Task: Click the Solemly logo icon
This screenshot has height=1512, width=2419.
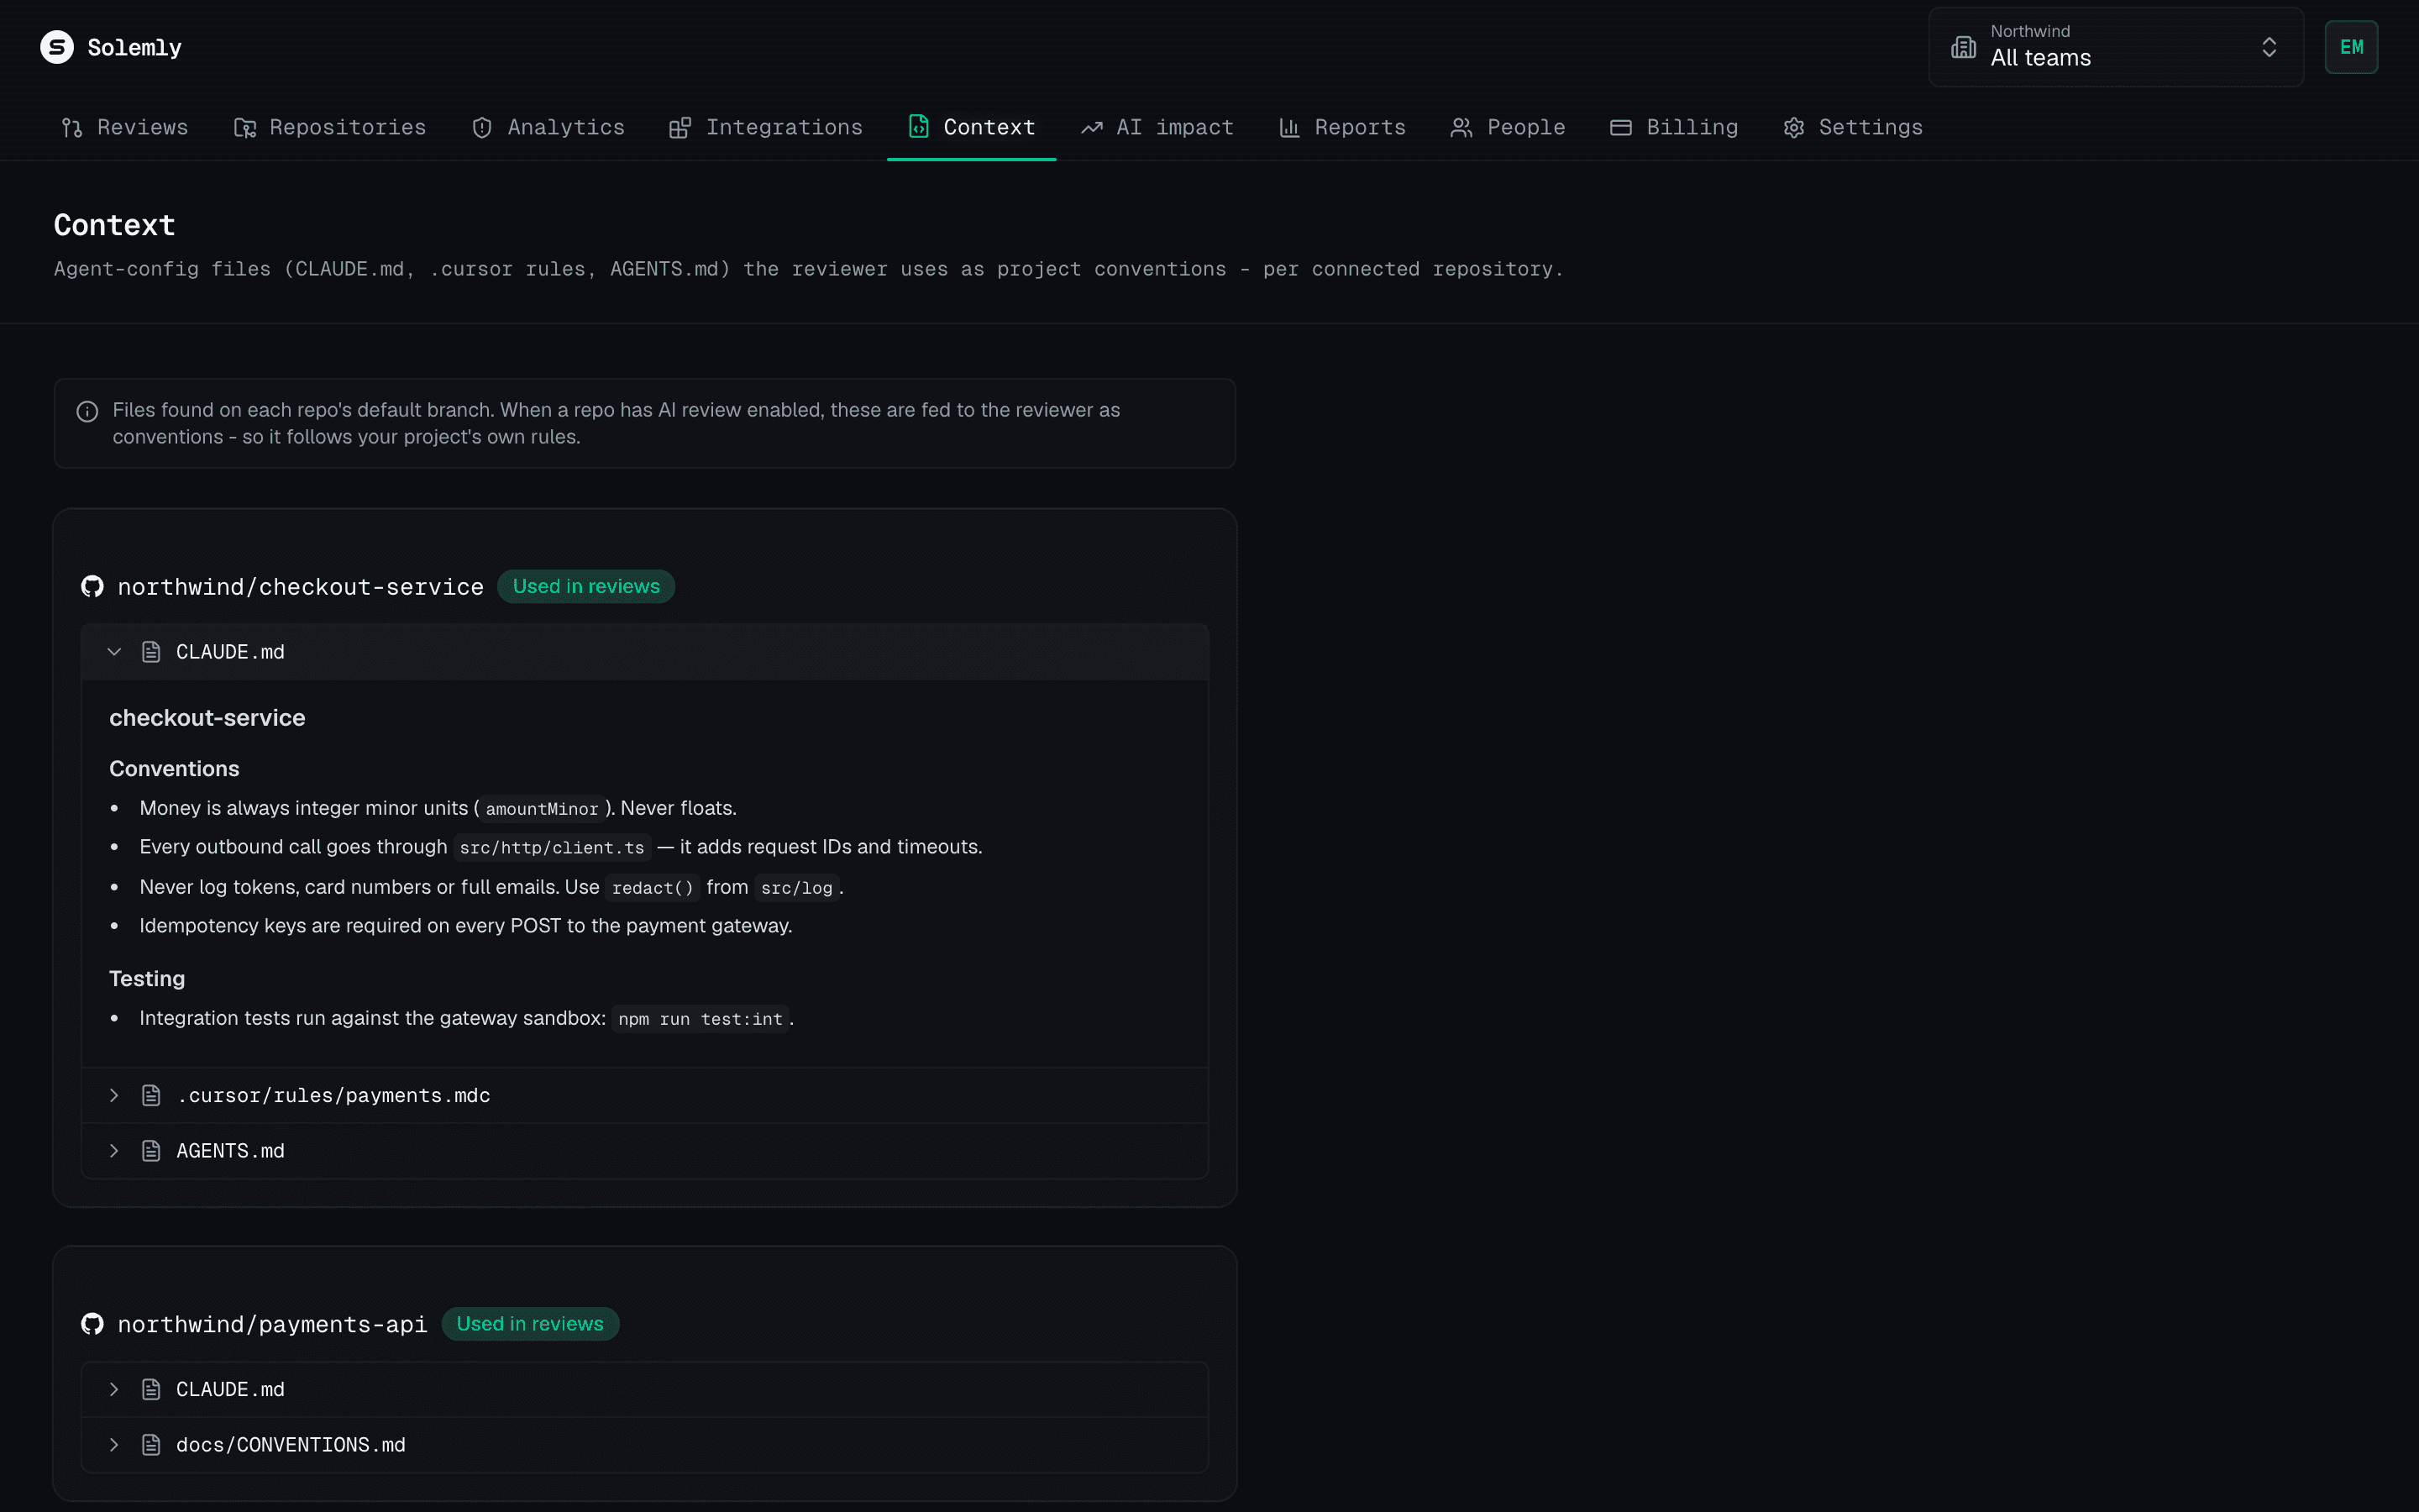Action: pyautogui.click(x=57, y=47)
